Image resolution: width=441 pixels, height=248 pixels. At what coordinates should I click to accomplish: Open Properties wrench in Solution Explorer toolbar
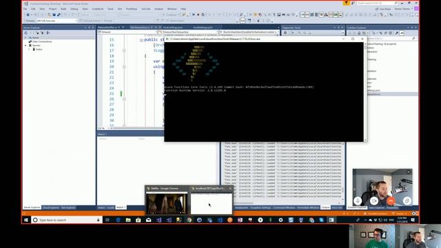click(x=397, y=33)
